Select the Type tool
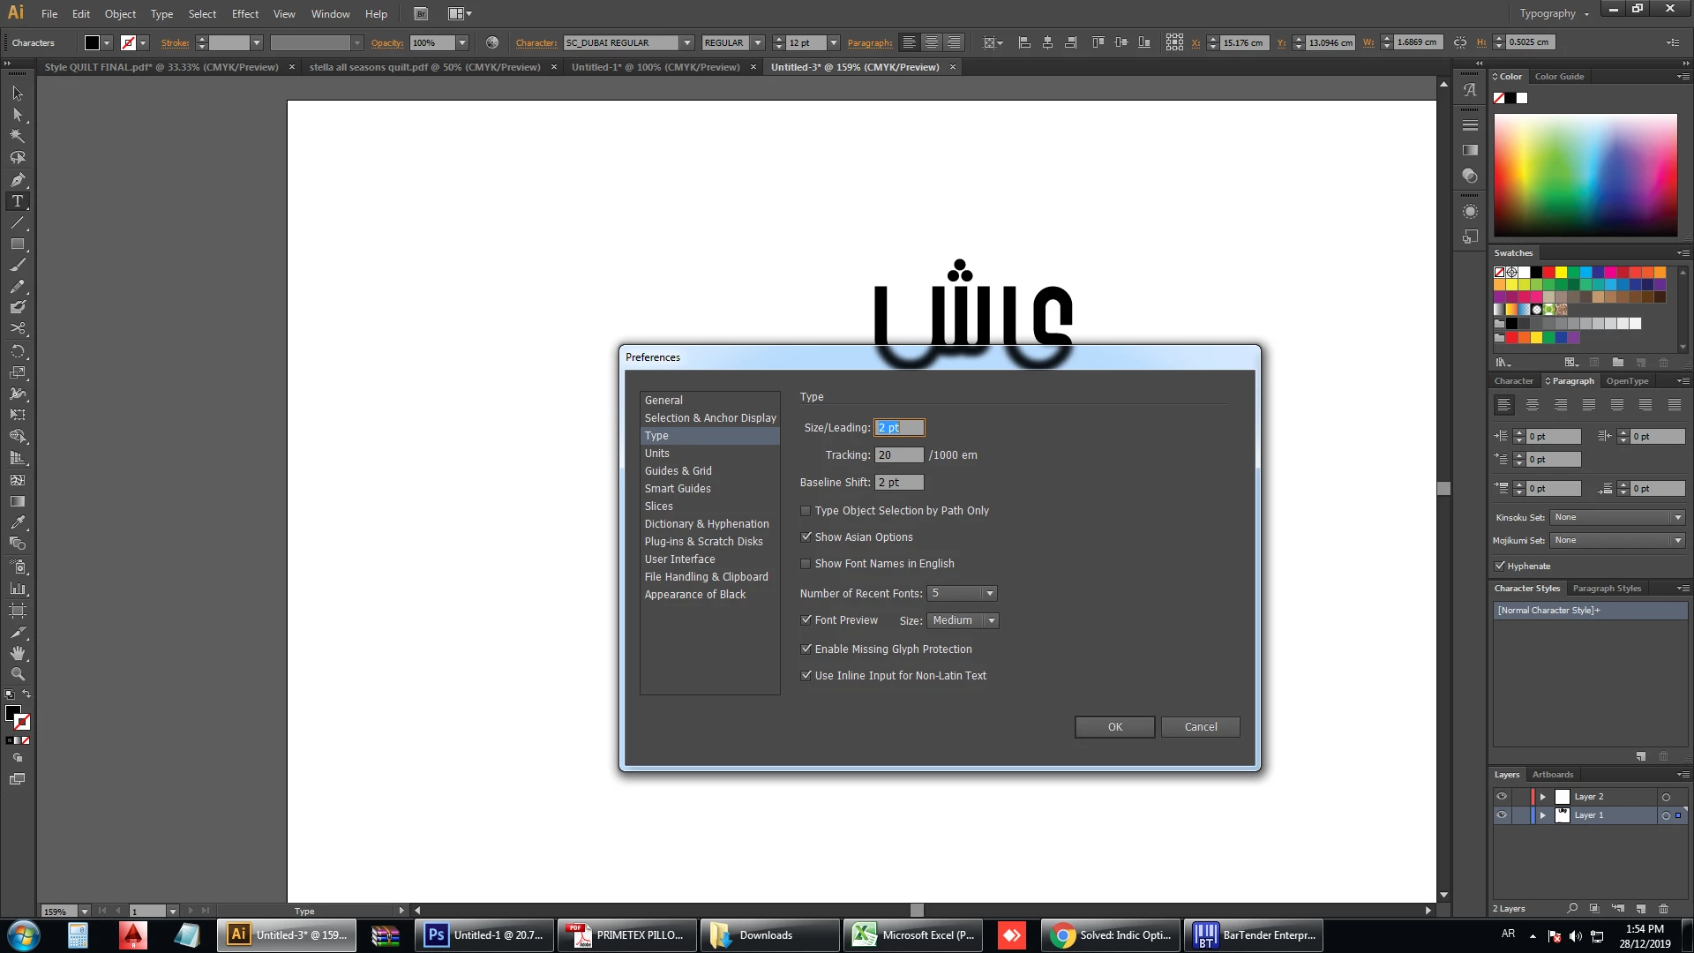Viewport: 1694px width, 953px height. [x=17, y=201]
